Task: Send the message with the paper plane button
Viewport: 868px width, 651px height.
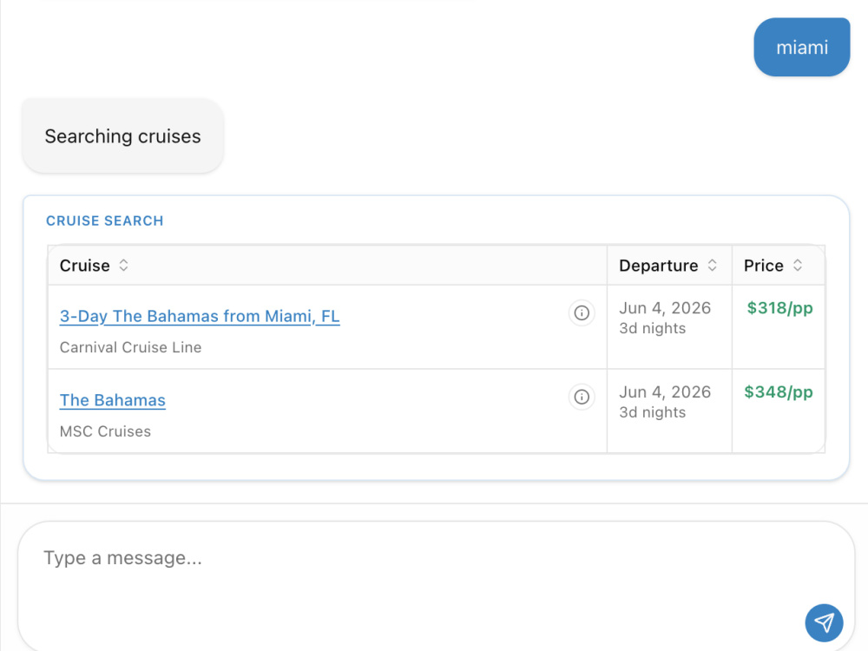Action: click(x=824, y=622)
